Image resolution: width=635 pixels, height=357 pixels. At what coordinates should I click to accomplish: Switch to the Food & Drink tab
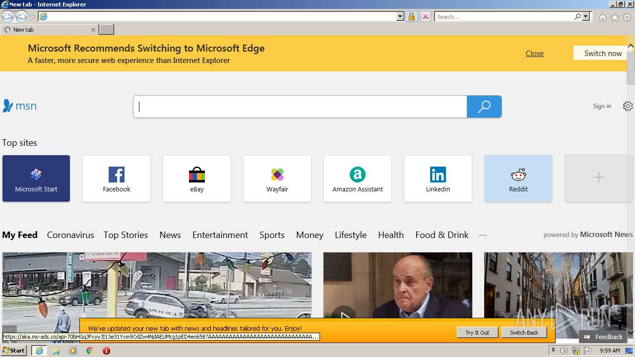pos(442,235)
